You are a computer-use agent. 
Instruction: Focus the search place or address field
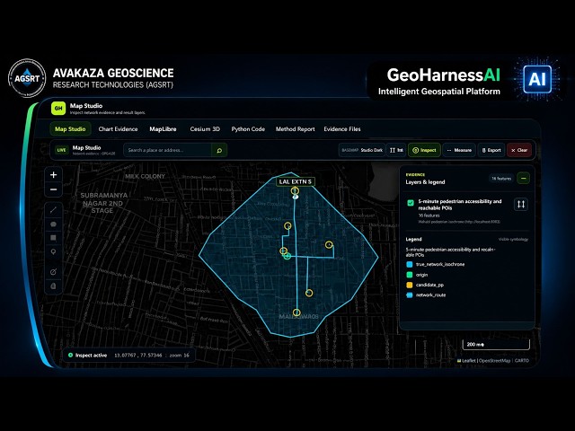coord(168,150)
